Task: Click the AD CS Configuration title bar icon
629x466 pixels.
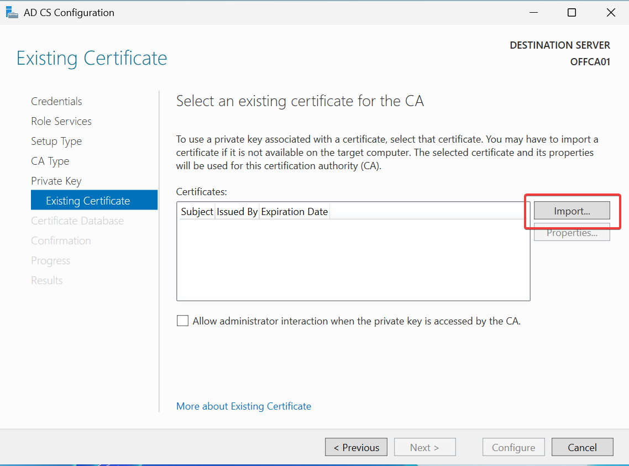Action: click(12, 12)
